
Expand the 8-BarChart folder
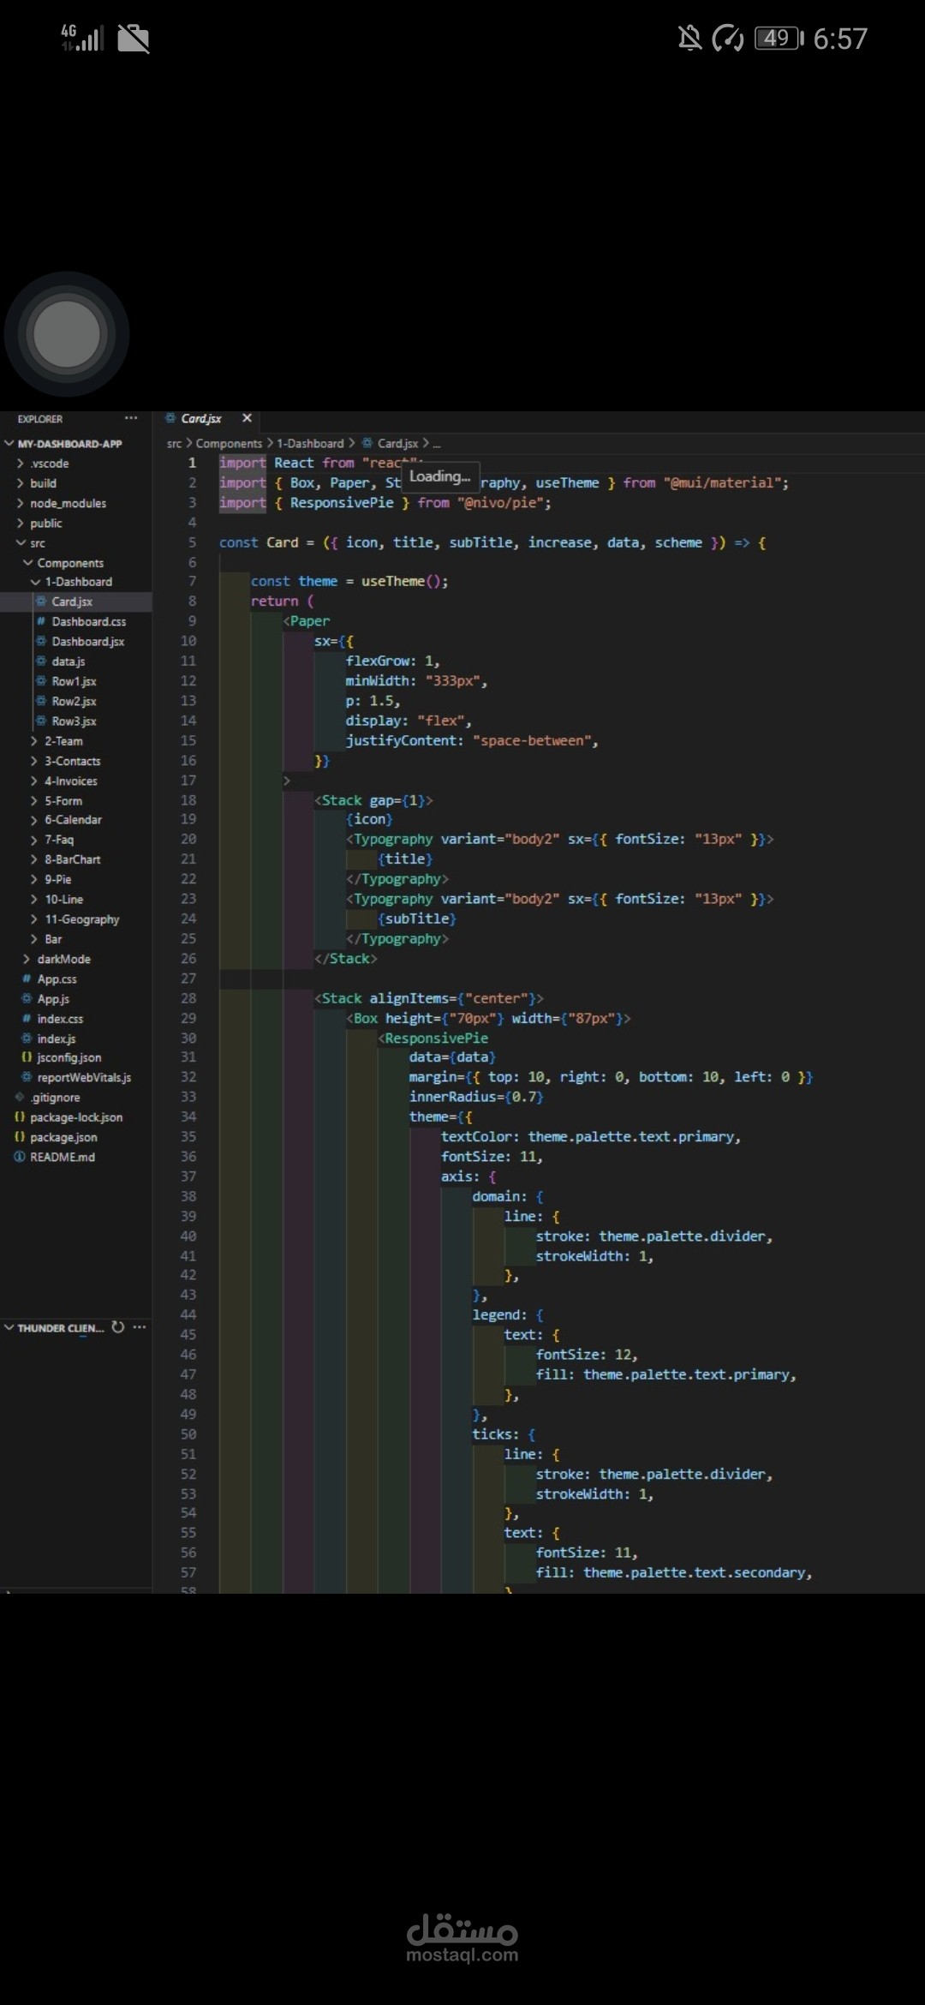click(72, 859)
